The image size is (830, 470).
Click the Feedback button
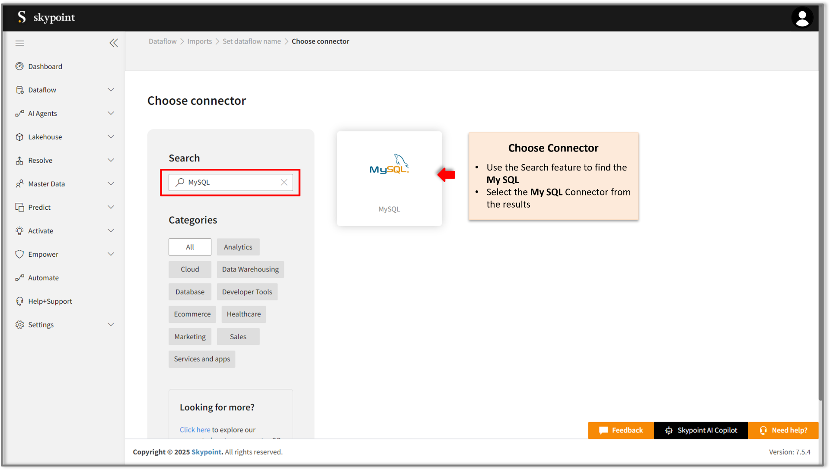click(x=621, y=430)
